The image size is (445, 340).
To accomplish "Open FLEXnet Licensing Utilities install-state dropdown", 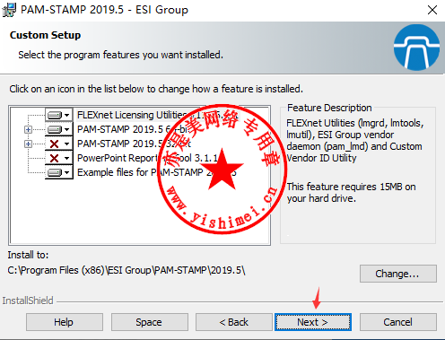I will pos(58,115).
